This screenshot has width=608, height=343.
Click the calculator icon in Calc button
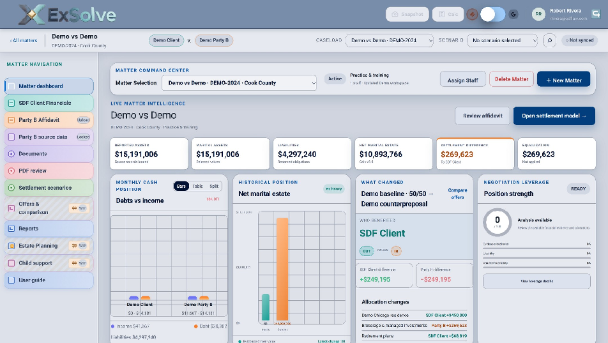point(442,14)
